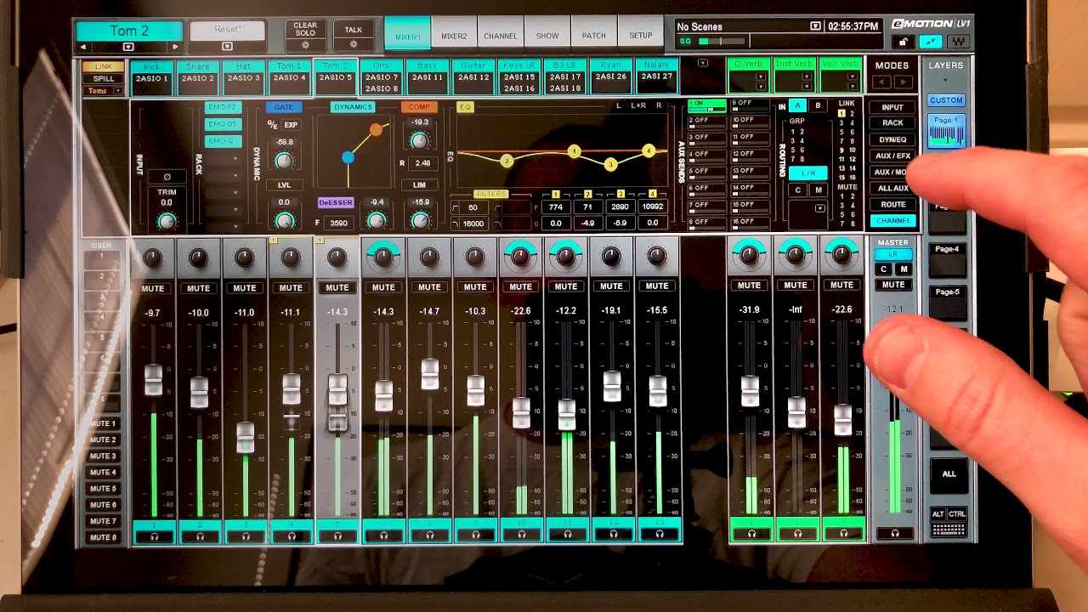This screenshot has height=612, width=1088.
Task: Cue the Snare channel with its headphone icon
Action: point(201,535)
